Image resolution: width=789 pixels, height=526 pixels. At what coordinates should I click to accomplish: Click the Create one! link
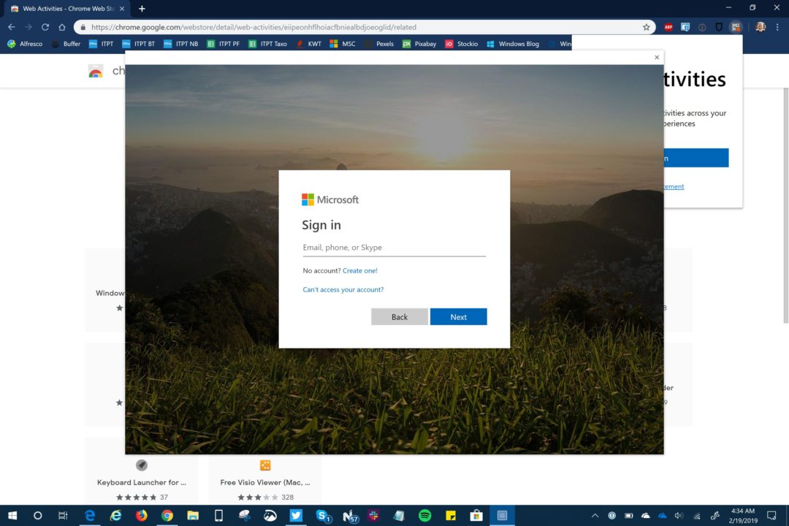tap(359, 270)
